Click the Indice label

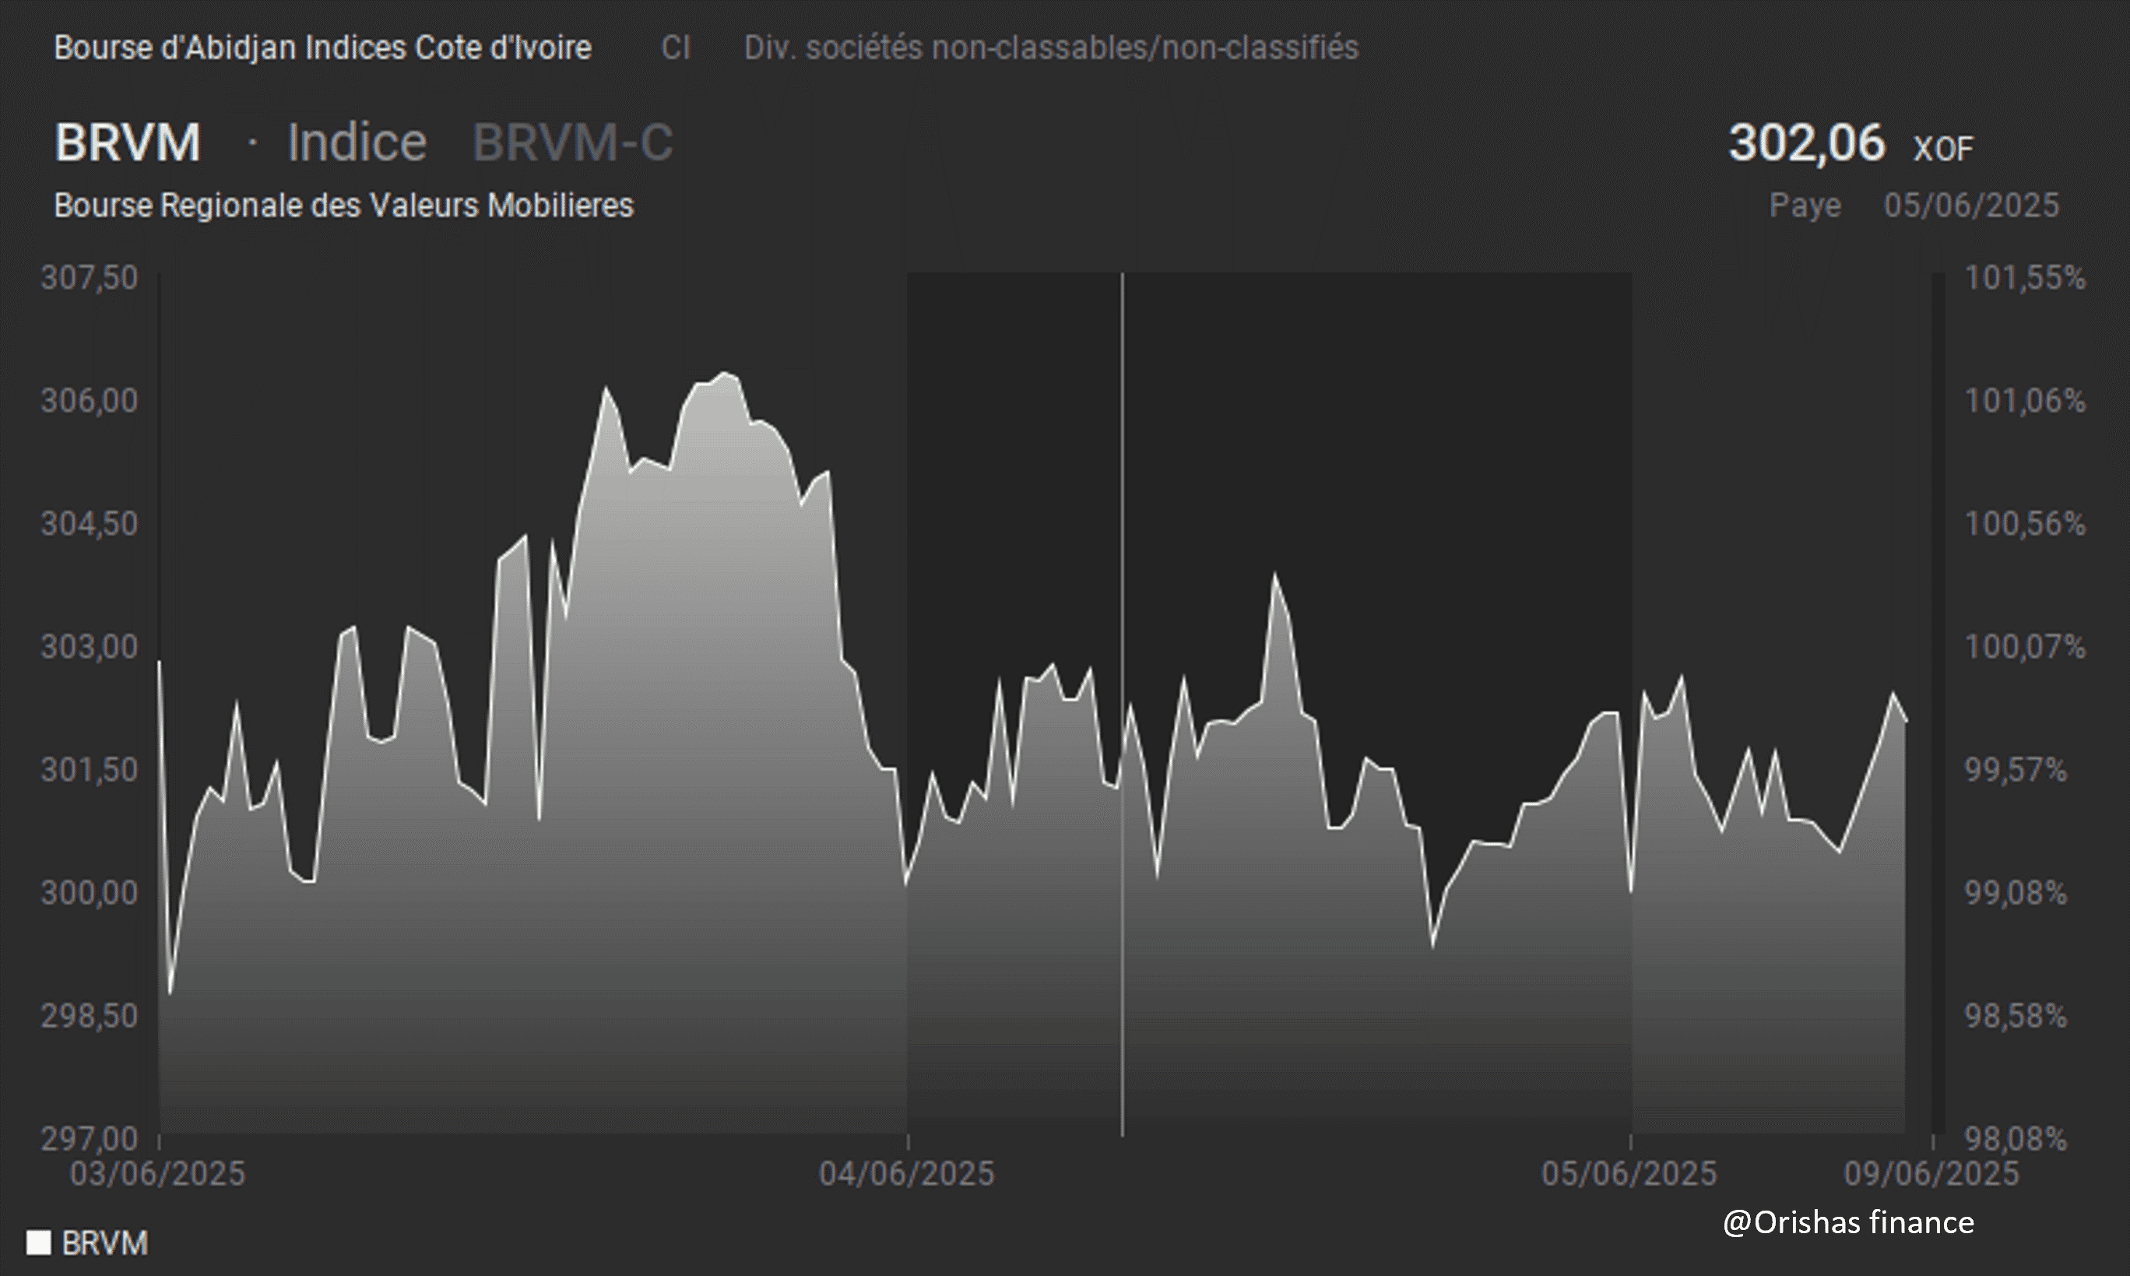357,142
